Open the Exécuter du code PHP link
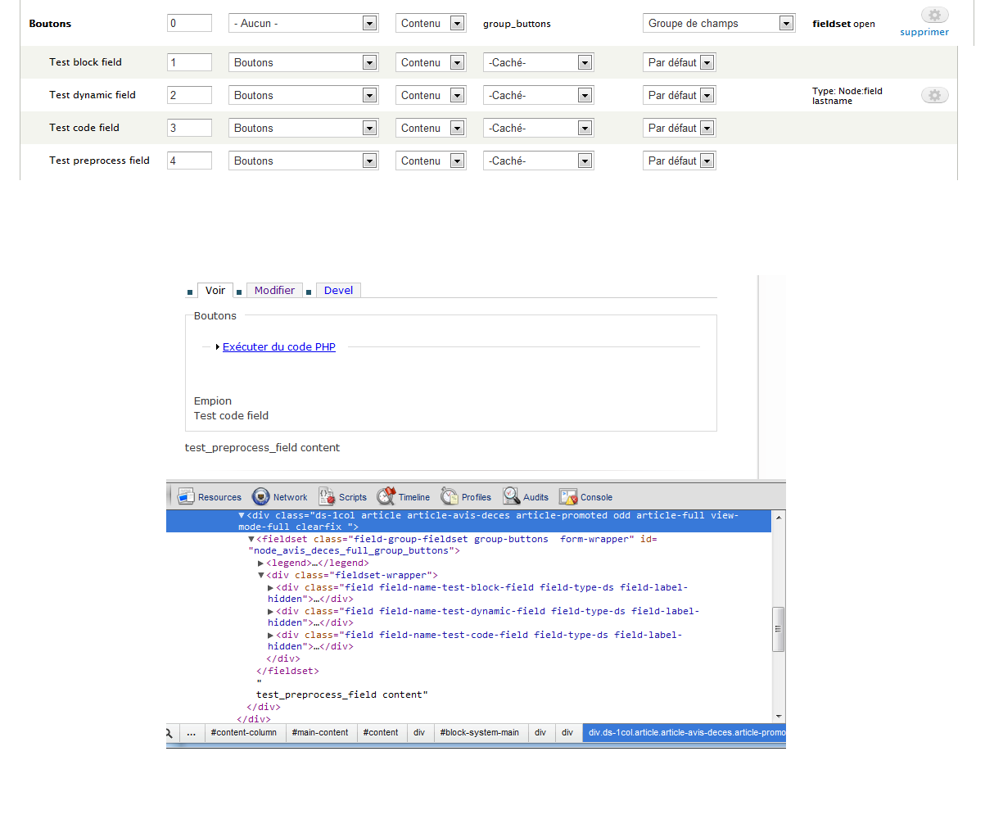This screenshot has height=819, width=985. pyautogui.click(x=279, y=346)
